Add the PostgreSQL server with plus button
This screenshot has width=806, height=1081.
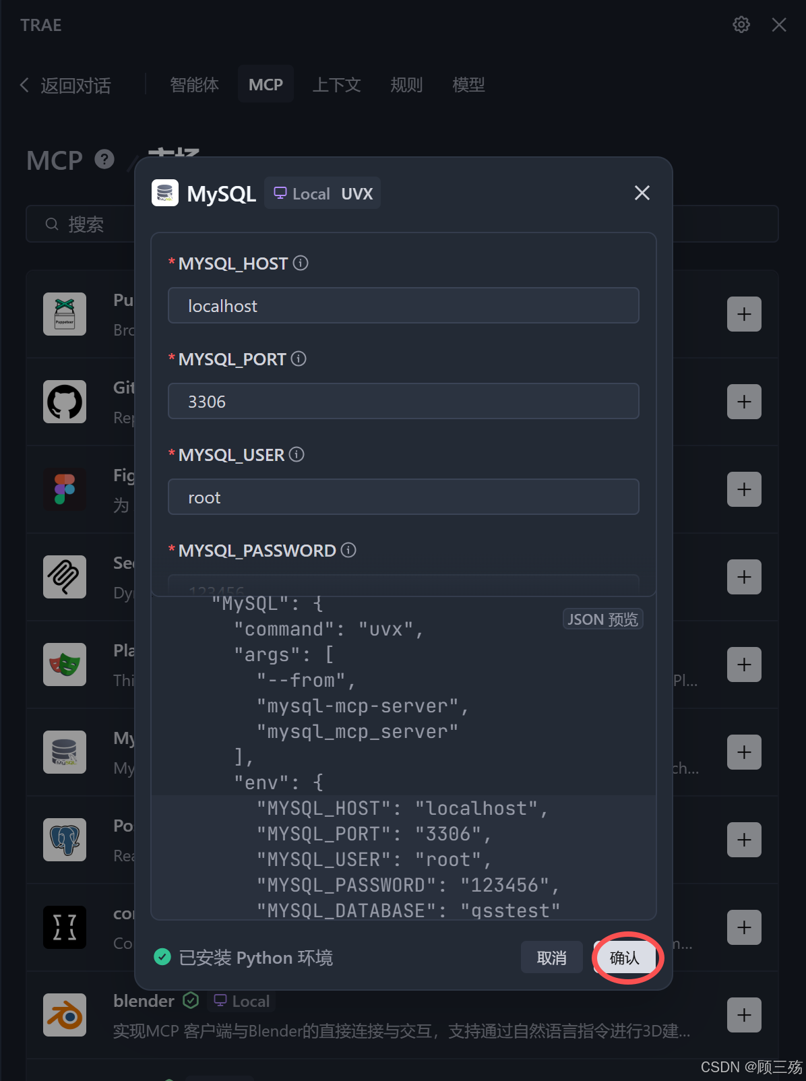[x=744, y=840]
